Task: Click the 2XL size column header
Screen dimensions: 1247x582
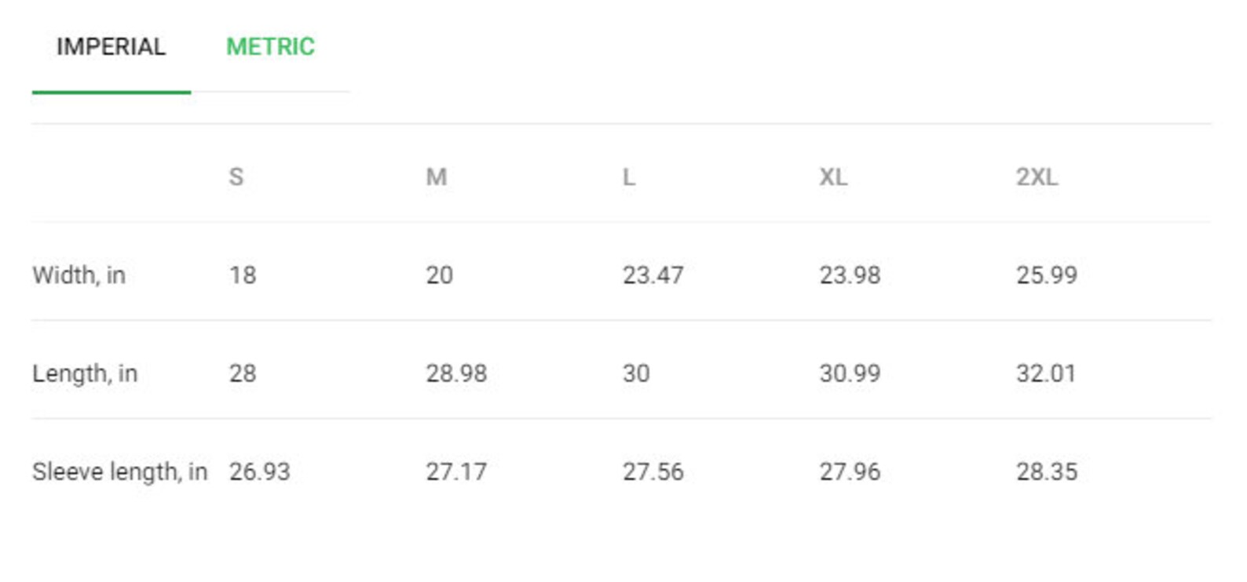Action: 1037,177
